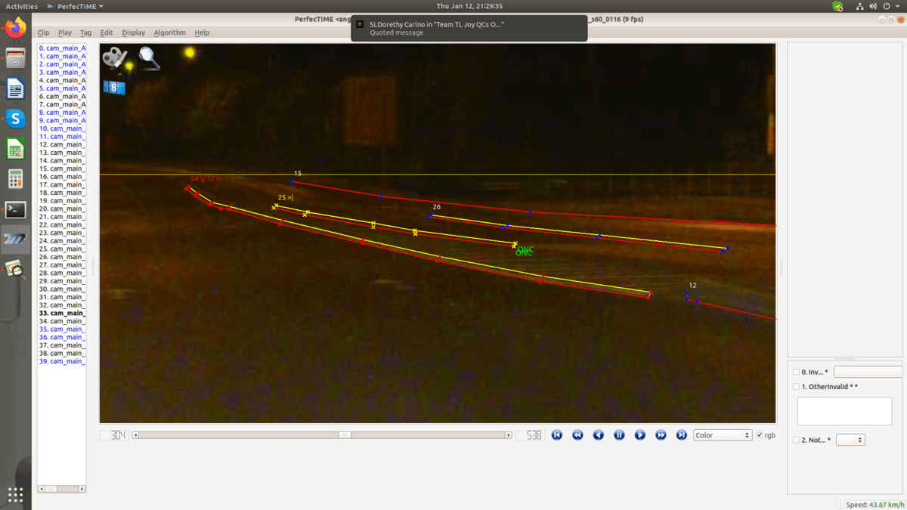
Task: Click the rewind fast-backward button
Action: click(x=577, y=435)
